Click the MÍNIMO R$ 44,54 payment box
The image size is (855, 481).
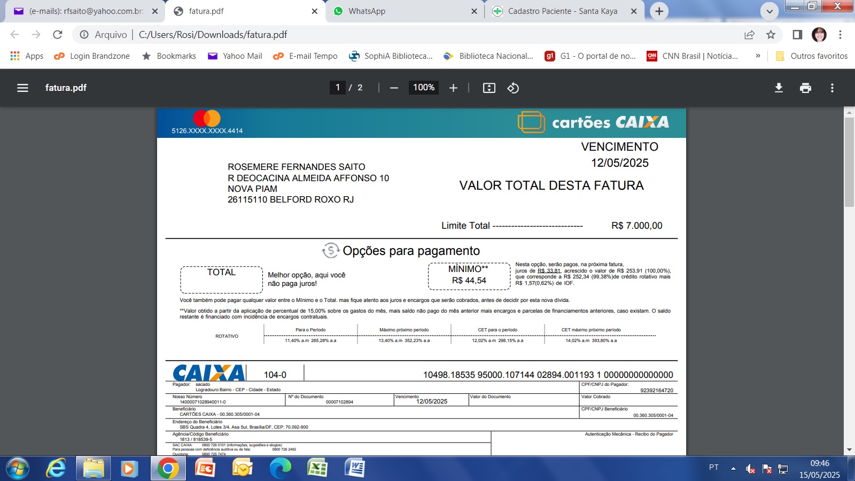pyautogui.click(x=469, y=276)
